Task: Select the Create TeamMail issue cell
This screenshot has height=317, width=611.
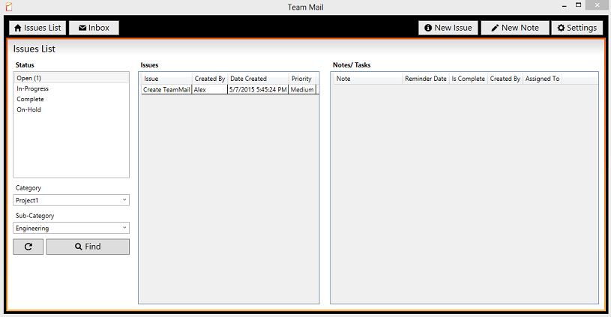Action: pos(166,90)
